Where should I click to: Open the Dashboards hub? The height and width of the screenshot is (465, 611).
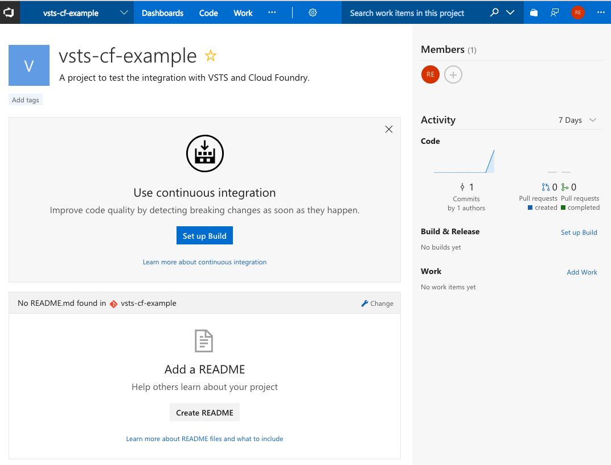[x=162, y=13]
